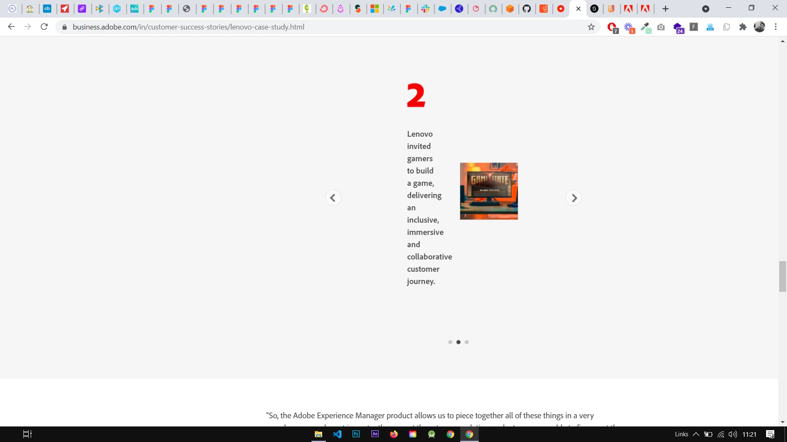The width and height of the screenshot is (787, 442).
Task: Switch to the Slack tab
Action: [x=425, y=9]
